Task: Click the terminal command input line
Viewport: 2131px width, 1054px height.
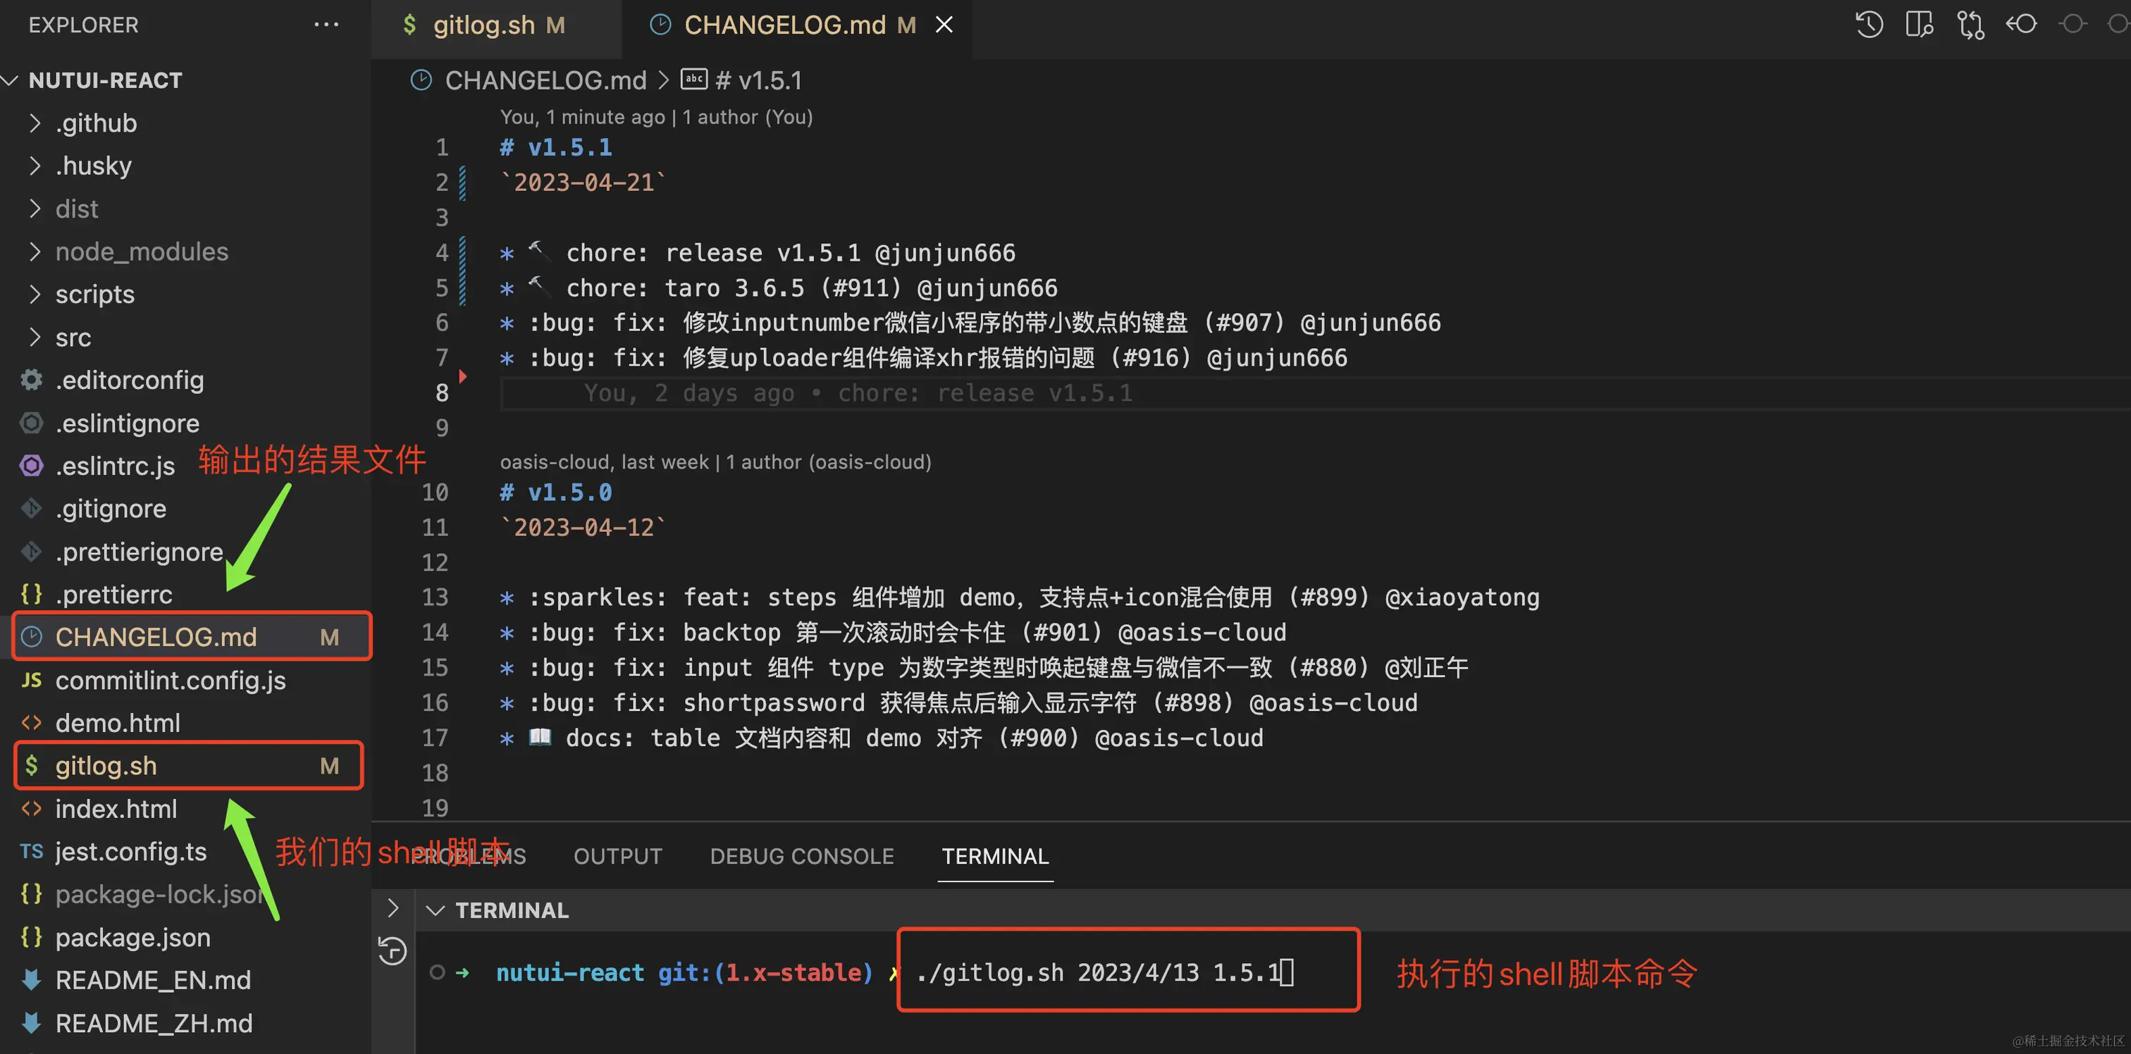Action: pyautogui.click(x=1100, y=973)
